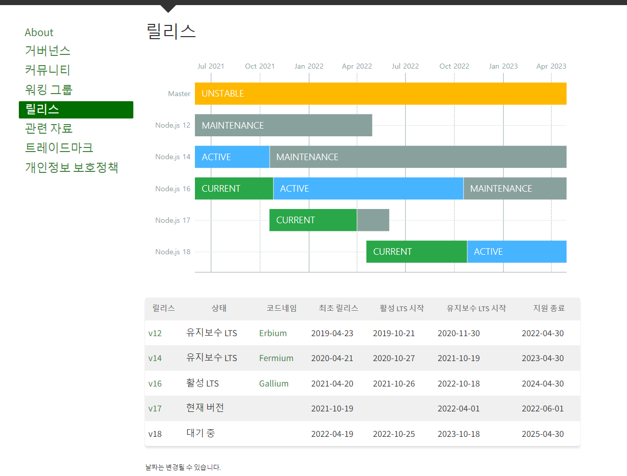Click the Node.js 14 chart label
The width and height of the screenshot is (627, 476).
pyautogui.click(x=173, y=157)
